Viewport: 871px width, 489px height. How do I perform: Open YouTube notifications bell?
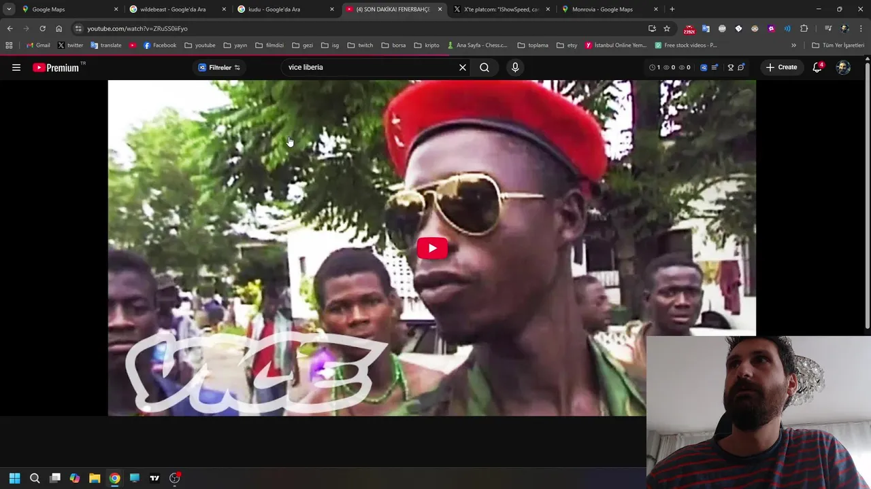(817, 67)
